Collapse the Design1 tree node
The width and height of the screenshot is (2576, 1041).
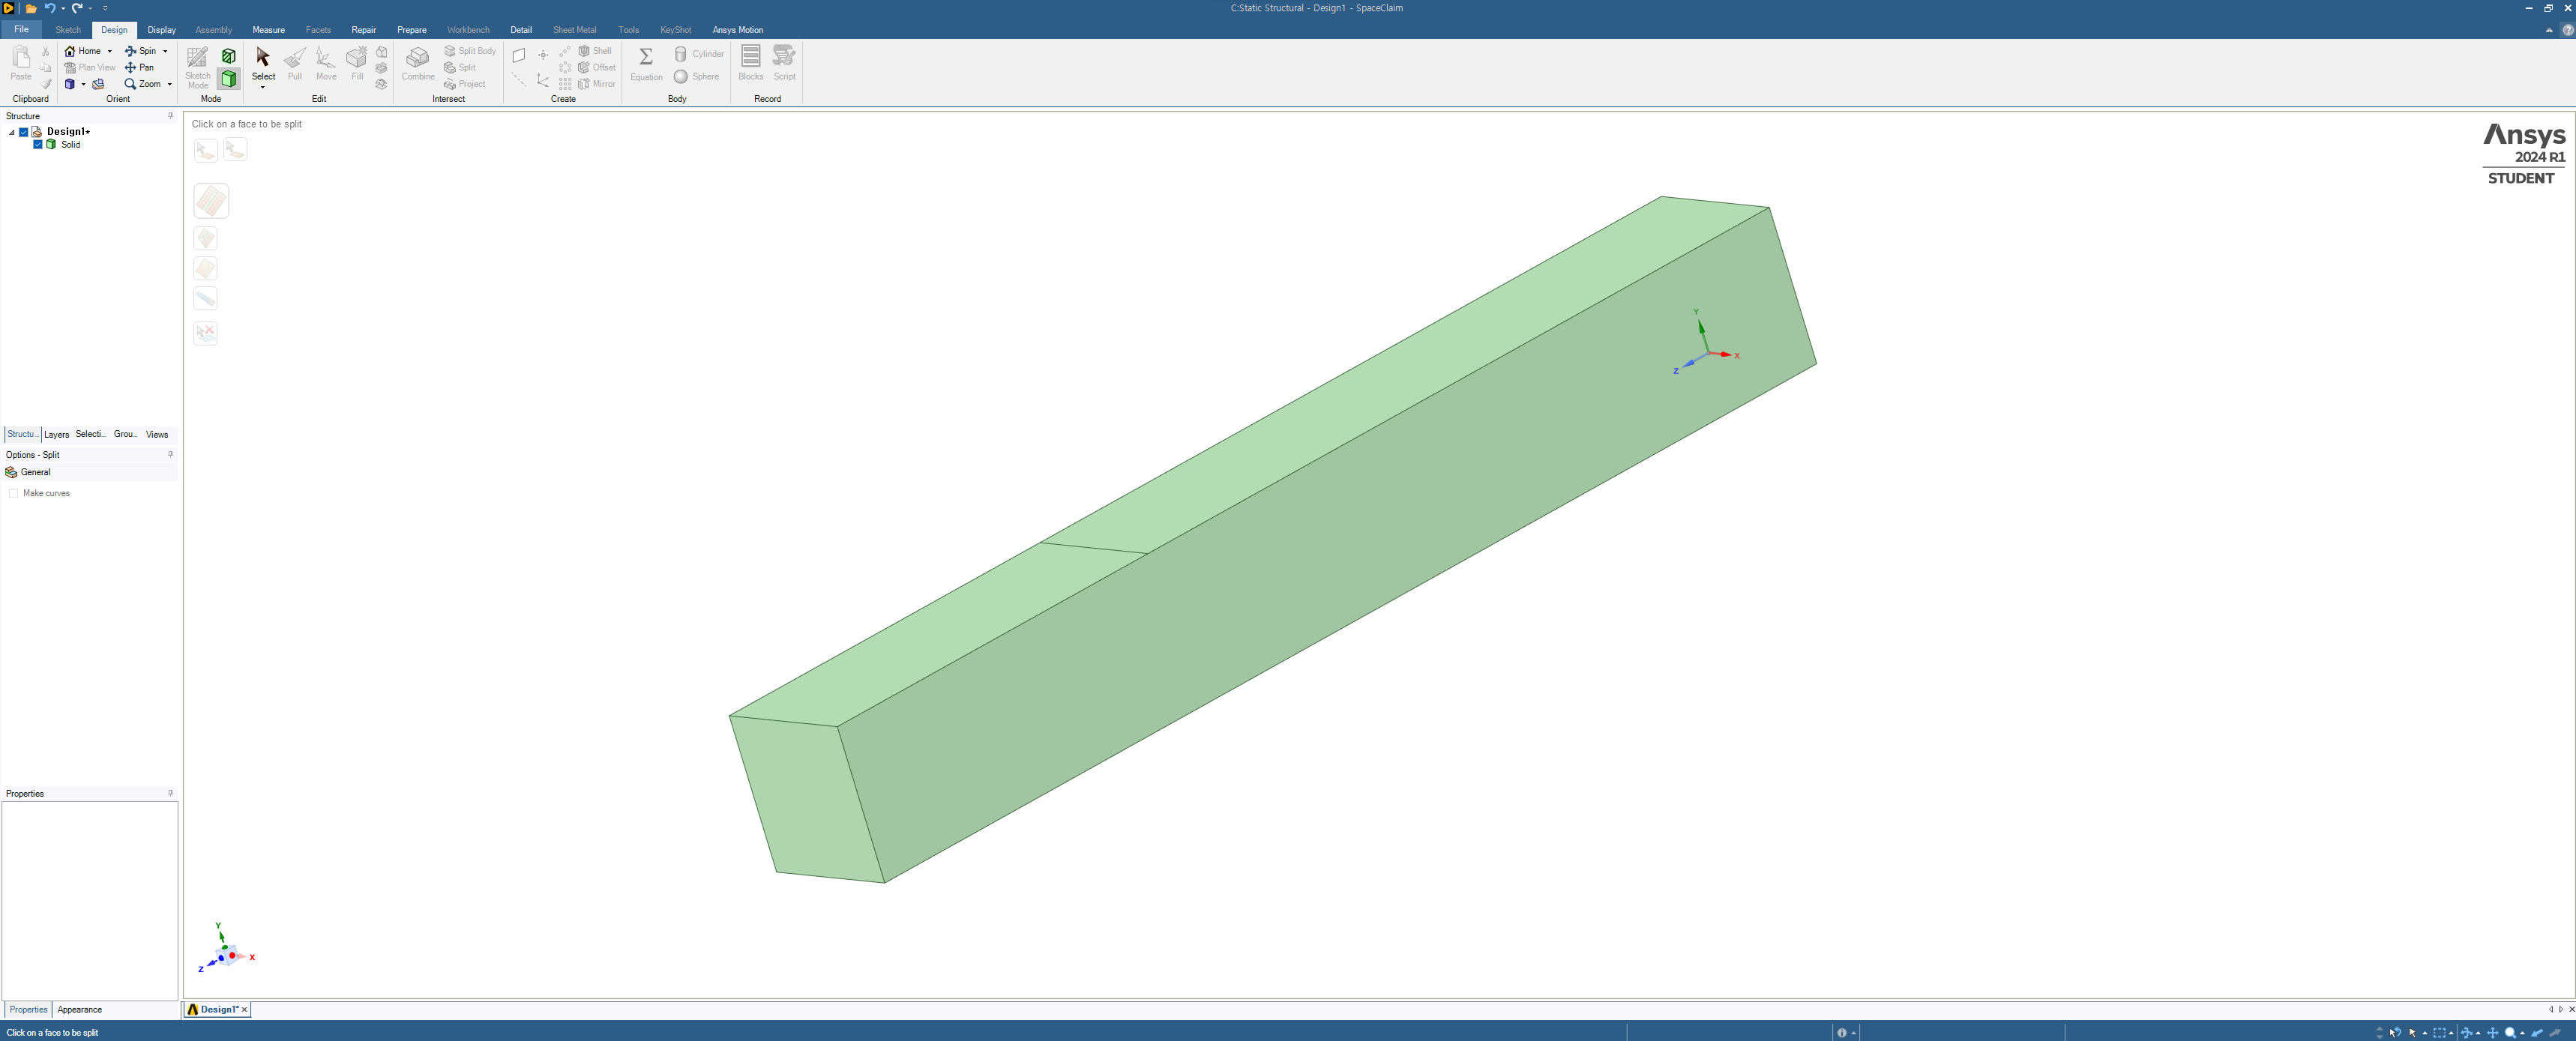pos(12,132)
